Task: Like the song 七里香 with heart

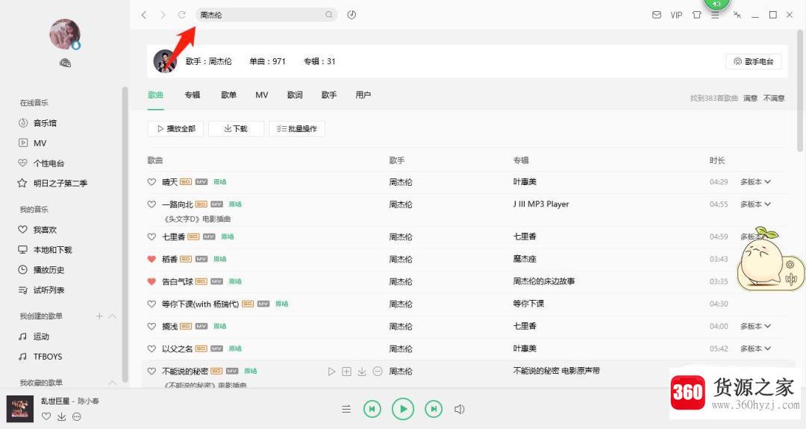Action: (151, 237)
